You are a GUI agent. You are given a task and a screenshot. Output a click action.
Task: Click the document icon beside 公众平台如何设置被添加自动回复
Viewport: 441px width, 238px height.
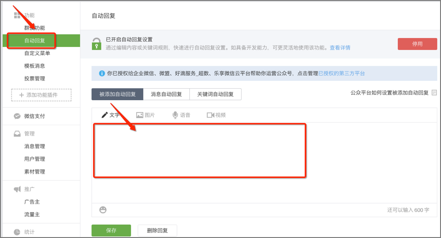click(434, 93)
